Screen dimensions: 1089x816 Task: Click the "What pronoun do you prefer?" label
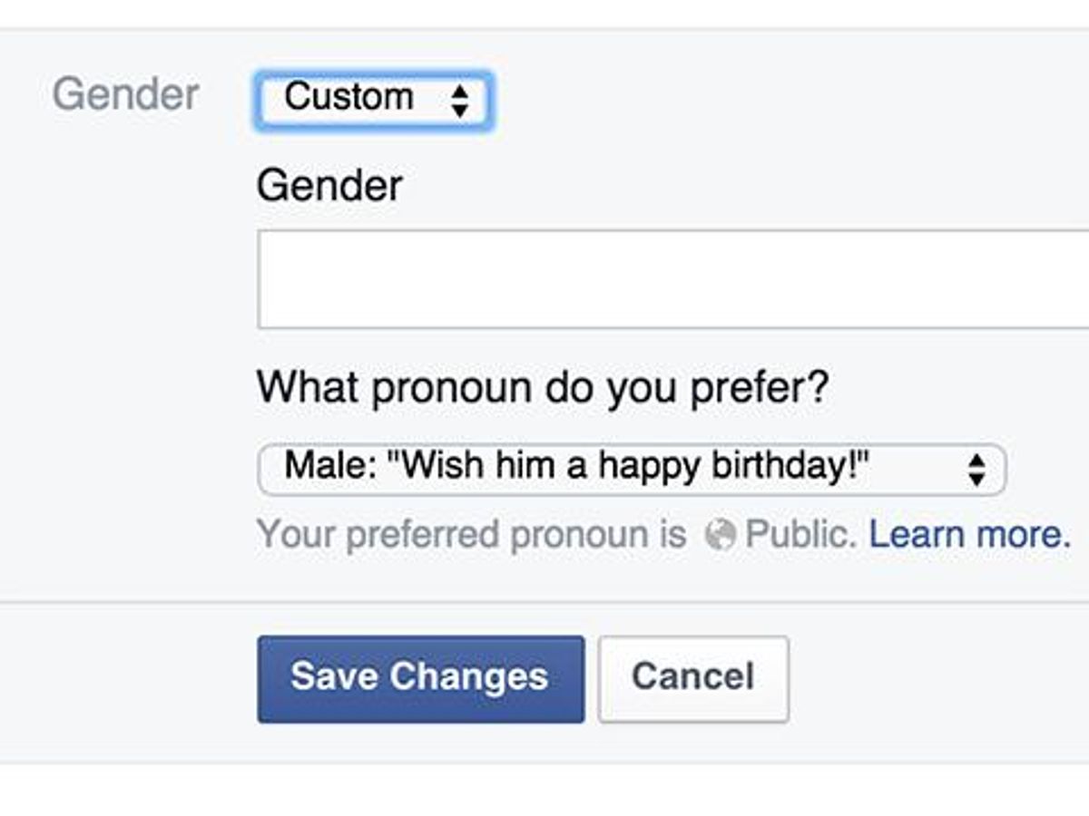coord(542,389)
